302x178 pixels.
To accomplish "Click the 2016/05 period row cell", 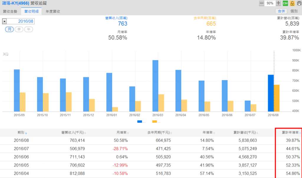I will point(21,165).
